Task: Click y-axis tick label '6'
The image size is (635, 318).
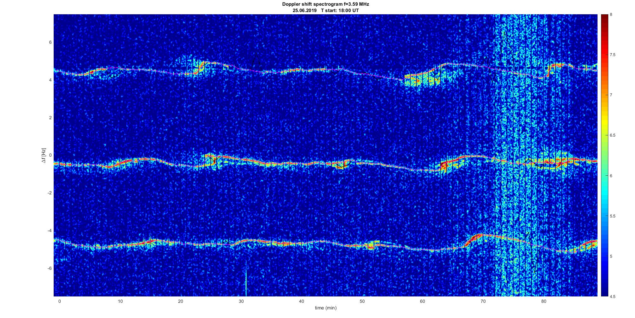Action: 50,42
